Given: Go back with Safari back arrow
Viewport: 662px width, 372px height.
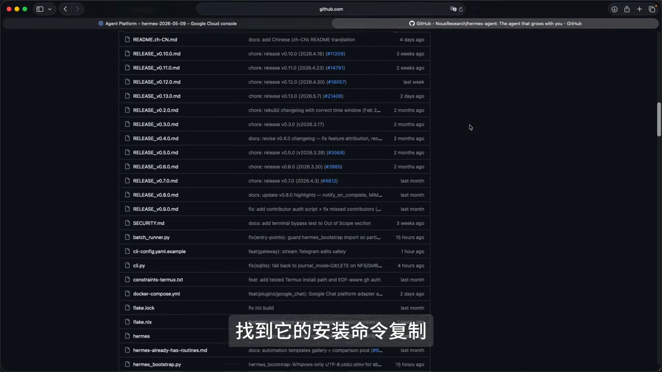Looking at the screenshot, I should (65, 9).
